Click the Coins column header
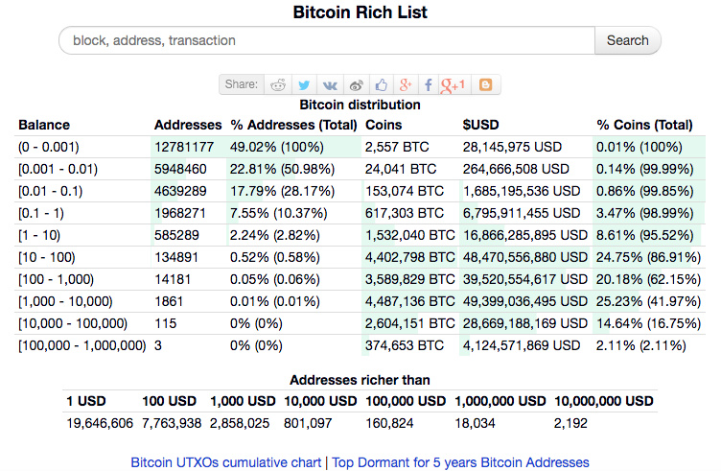Screen dimensions: 721x471 click(x=384, y=125)
